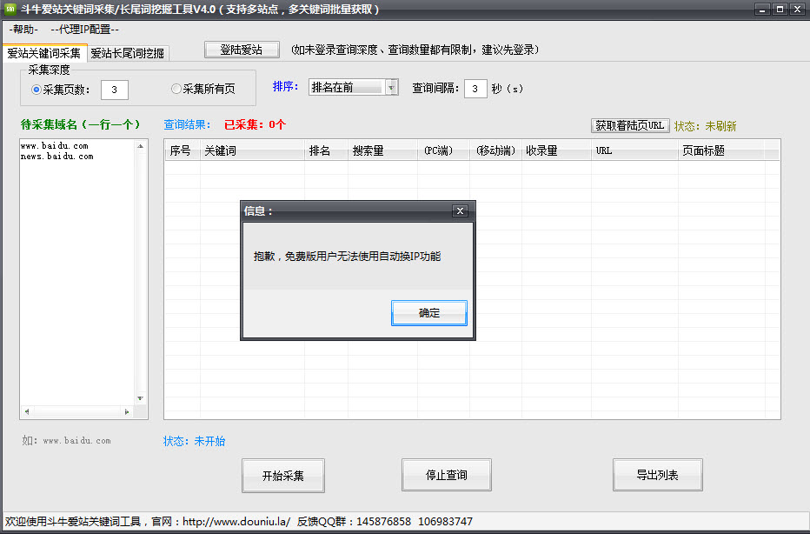
Task: Open the 帮助 menu
Action: [24, 30]
